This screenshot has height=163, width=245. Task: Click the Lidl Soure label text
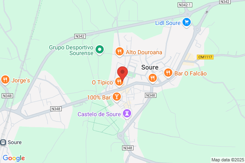point(168,23)
